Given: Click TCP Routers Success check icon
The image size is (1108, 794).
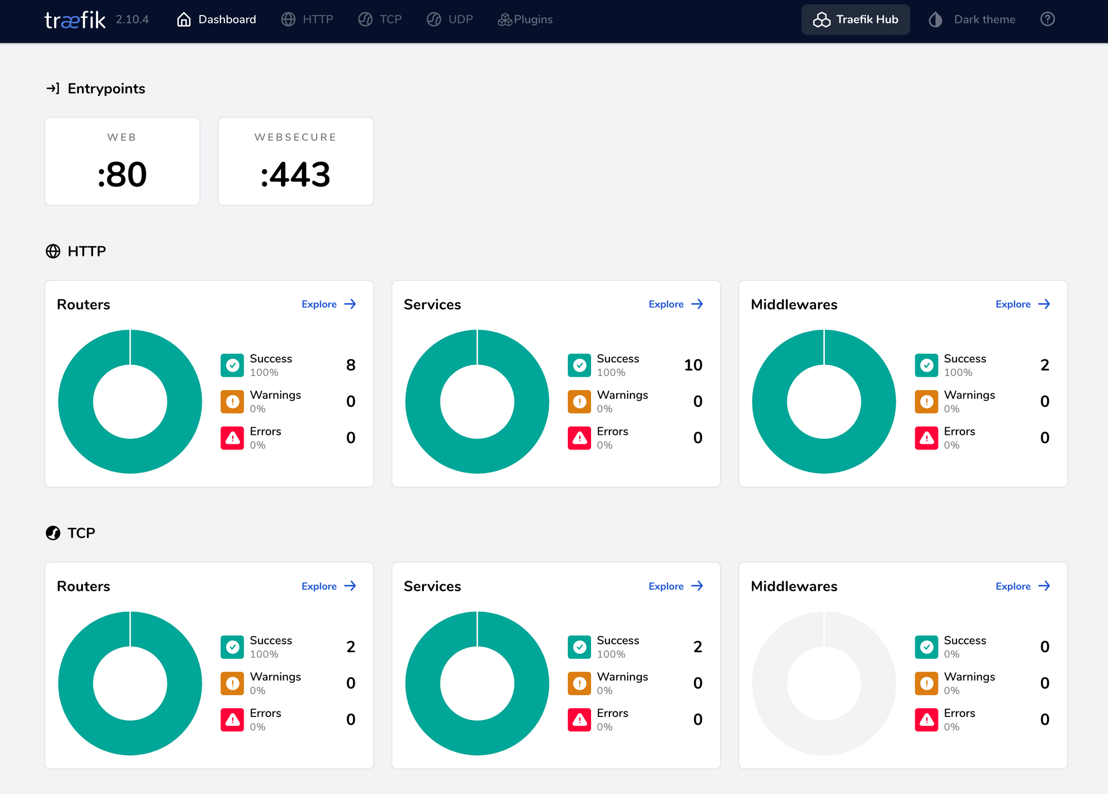Looking at the screenshot, I should coord(232,647).
